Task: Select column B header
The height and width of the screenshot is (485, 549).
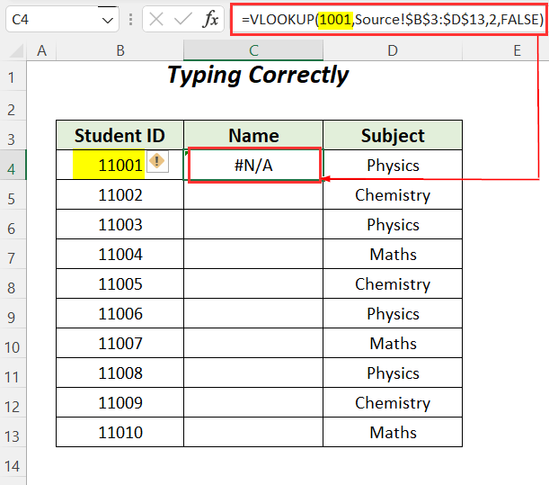Action: pyautogui.click(x=120, y=51)
